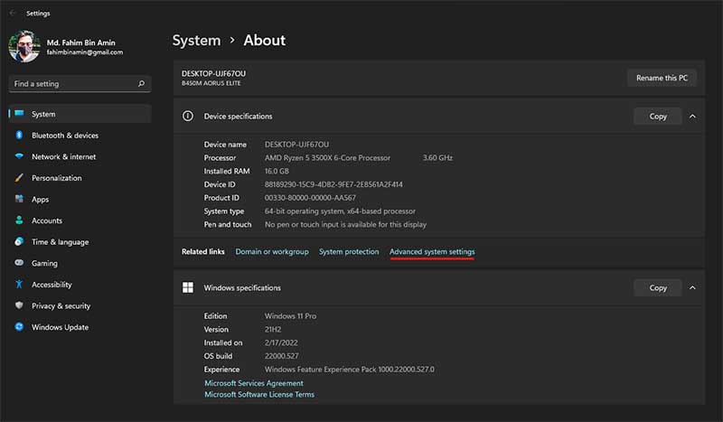Go to Accounts in the sidebar
This screenshot has width=723, height=422.
coord(47,220)
